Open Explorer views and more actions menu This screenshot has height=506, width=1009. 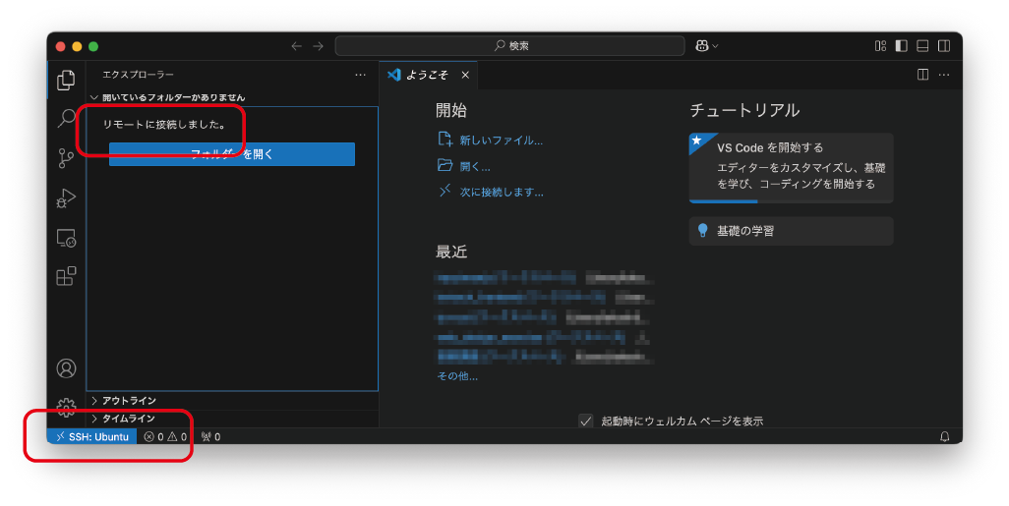[x=360, y=76]
